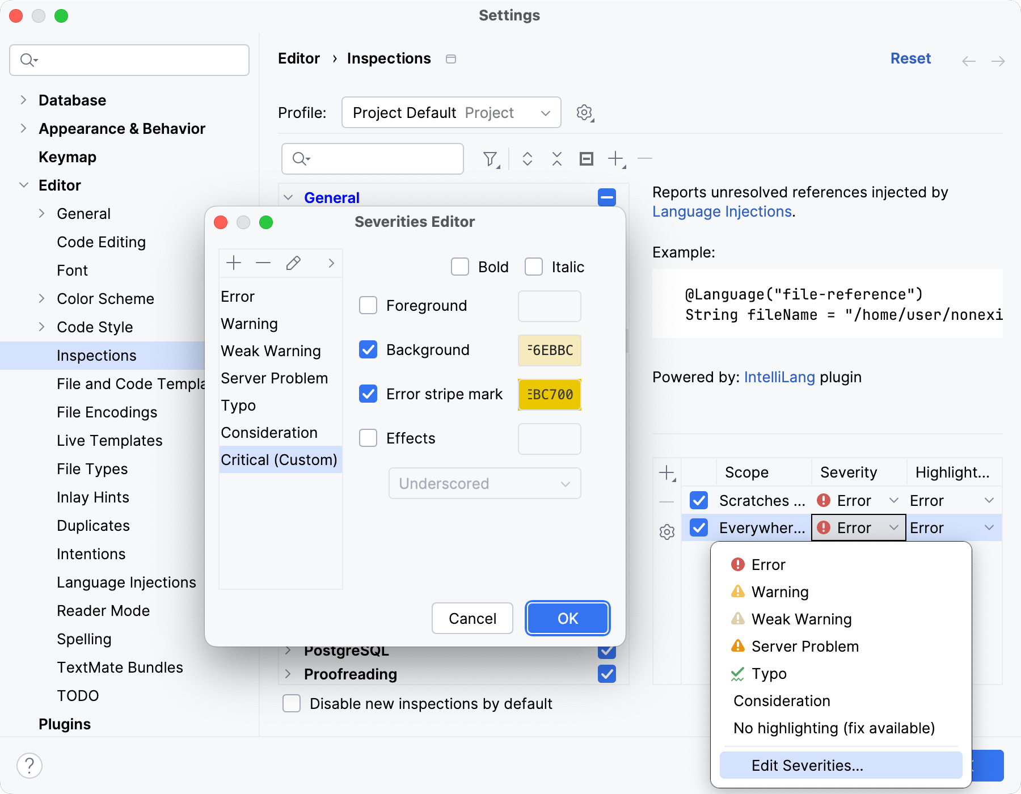1021x794 pixels.
Task: Enable the Bold checkbox
Action: [x=460, y=267]
